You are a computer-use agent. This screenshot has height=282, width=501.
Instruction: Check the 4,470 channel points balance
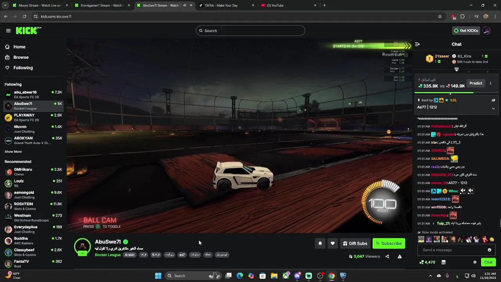(427, 262)
